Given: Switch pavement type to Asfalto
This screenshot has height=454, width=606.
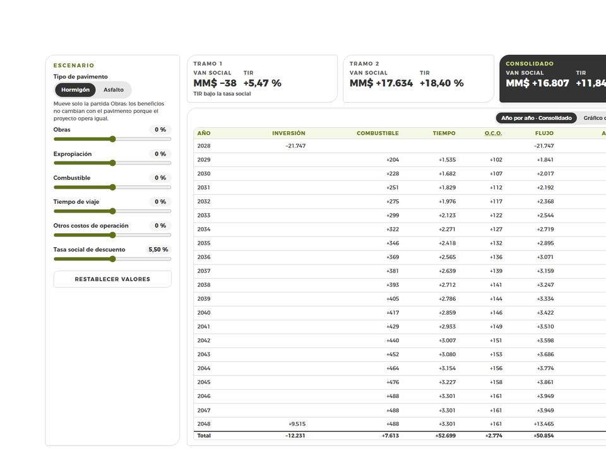Looking at the screenshot, I should pos(114,90).
